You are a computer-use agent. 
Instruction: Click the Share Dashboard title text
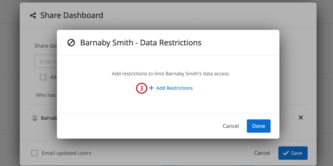click(72, 16)
